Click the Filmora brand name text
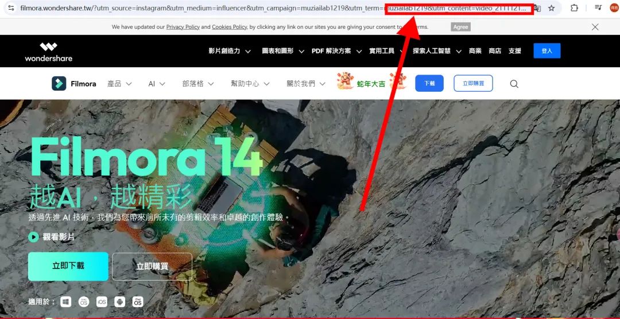 (83, 84)
